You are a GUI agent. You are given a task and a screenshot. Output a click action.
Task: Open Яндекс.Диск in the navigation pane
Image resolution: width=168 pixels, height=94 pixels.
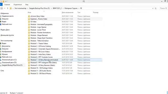[x=5, y=30]
